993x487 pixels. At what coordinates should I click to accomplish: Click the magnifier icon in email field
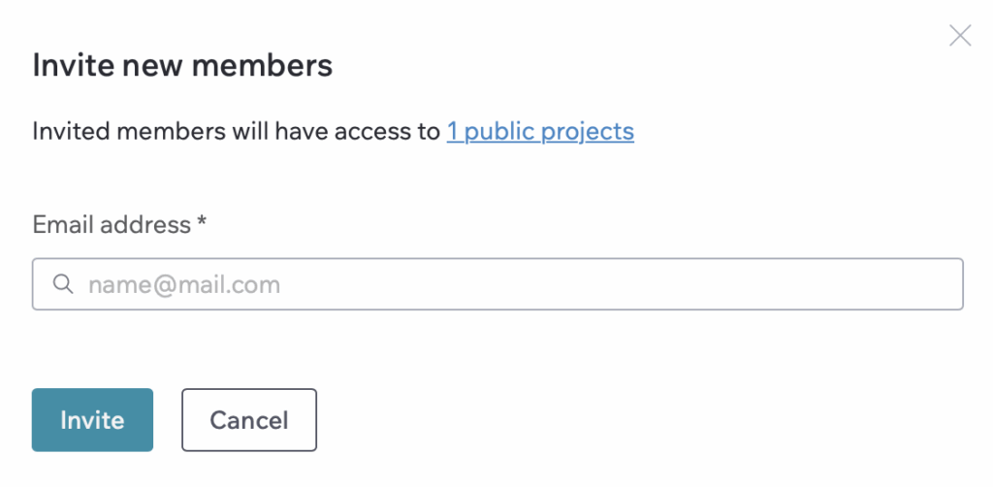(63, 283)
